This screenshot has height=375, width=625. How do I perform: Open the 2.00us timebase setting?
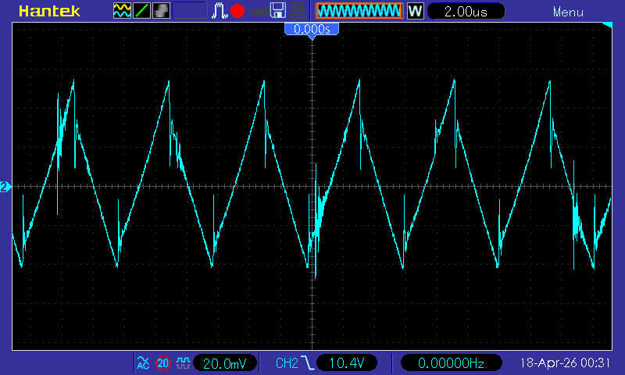pos(465,11)
